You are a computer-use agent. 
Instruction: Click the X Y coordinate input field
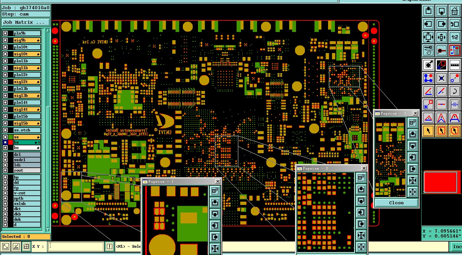coord(76,246)
